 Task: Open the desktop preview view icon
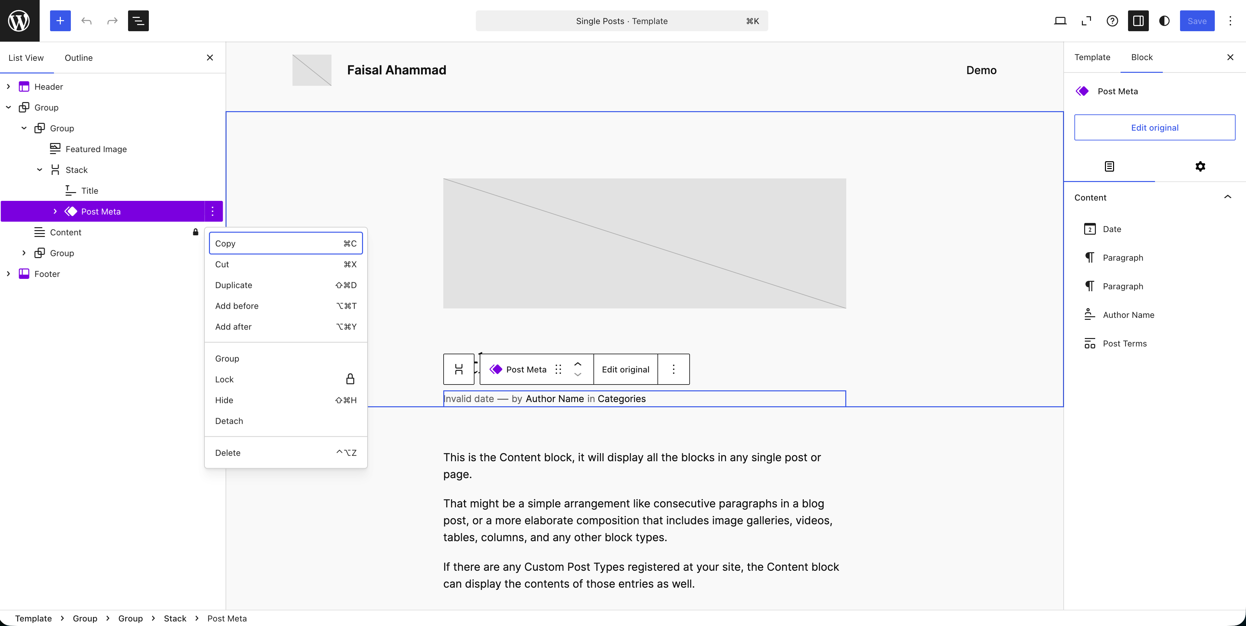tap(1060, 21)
